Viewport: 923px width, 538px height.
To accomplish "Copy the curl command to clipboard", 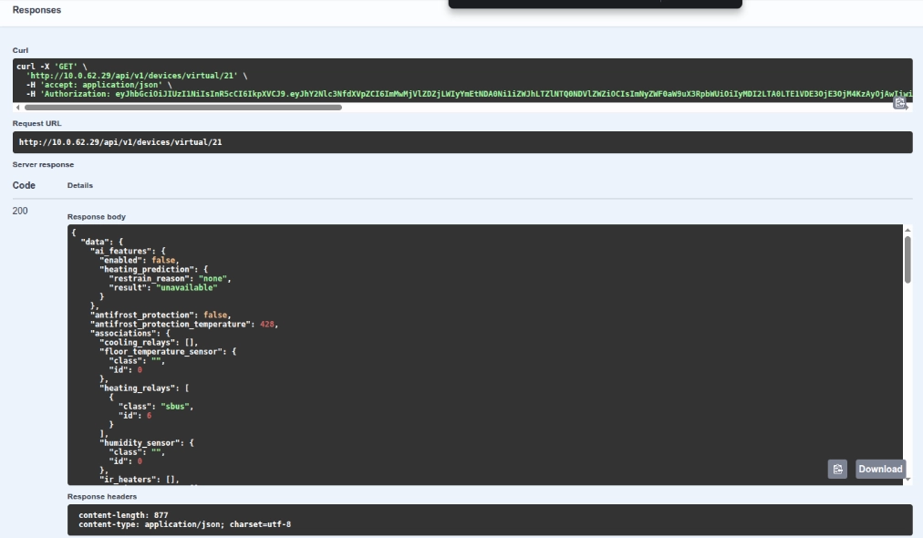I will (899, 104).
